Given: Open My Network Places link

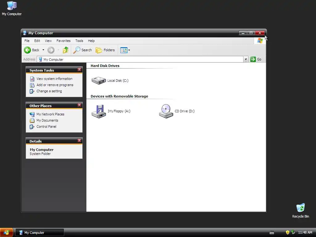Looking at the screenshot, I should tap(50, 114).
